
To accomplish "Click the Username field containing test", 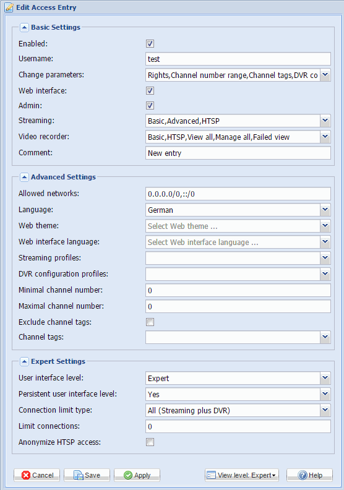I will click(x=238, y=59).
